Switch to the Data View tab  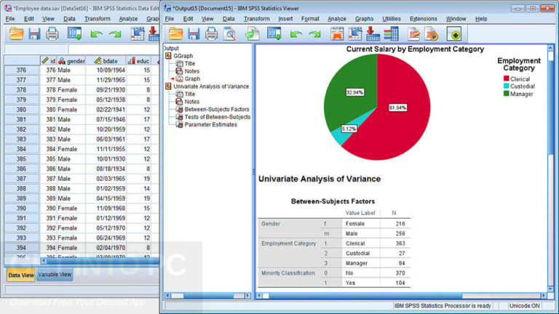pyautogui.click(x=21, y=275)
